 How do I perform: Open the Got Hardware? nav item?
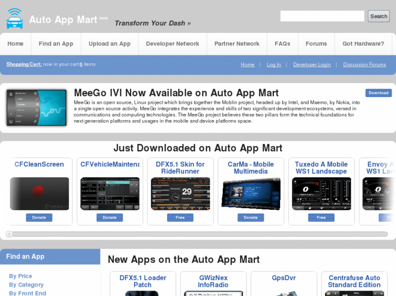point(363,44)
